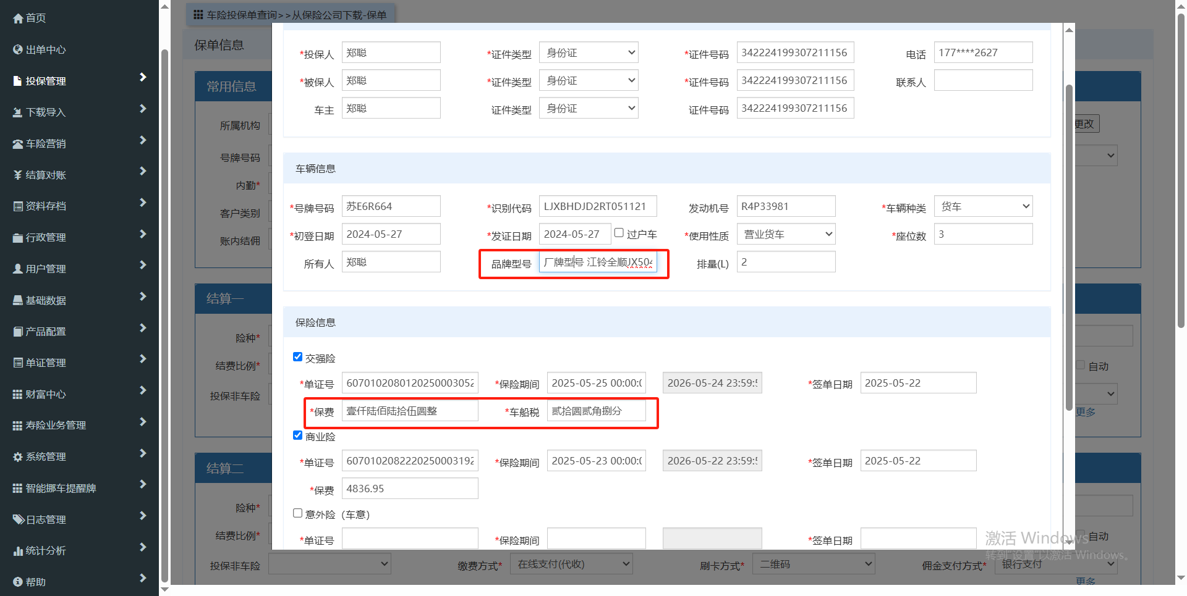Click the 排量(L) field
Screen dimensions: 1187x596
[786, 262]
